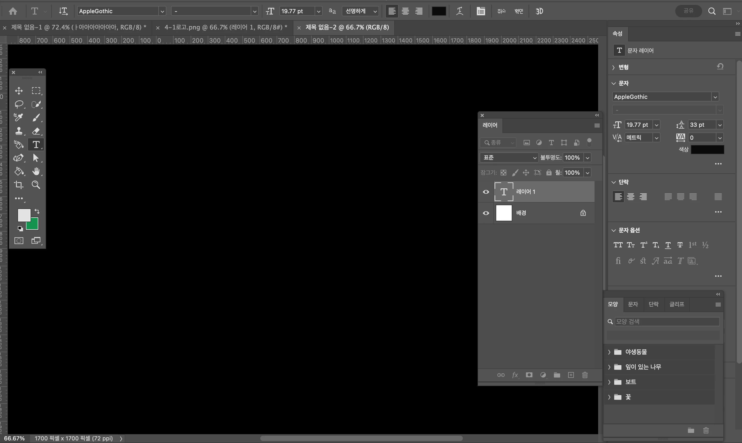Hide the 레이어 1 text layer
Viewport: 742px width, 443px height.
pos(486,192)
